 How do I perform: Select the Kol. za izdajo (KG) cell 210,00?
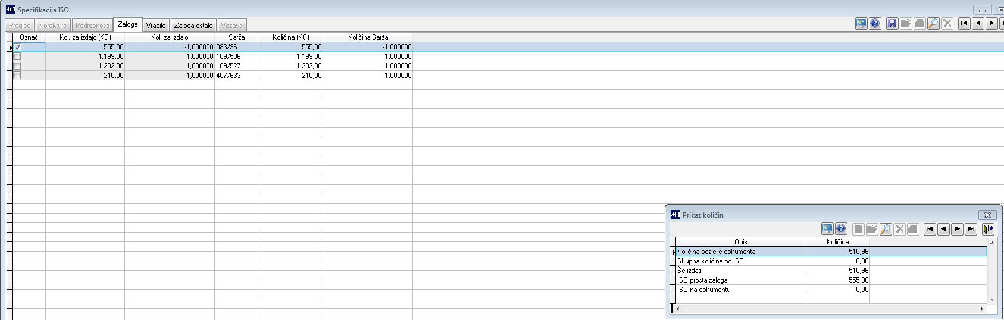pos(85,76)
